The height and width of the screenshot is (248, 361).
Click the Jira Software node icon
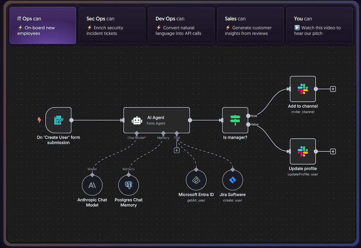[x=232, y=180]
